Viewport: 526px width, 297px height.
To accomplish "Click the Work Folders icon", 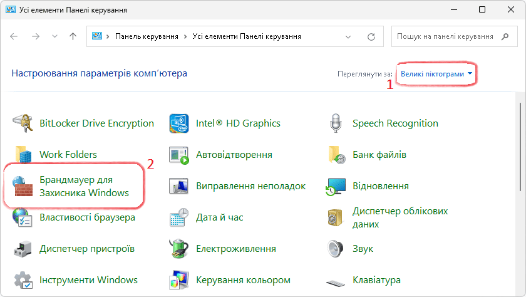I will click(23, 154).
